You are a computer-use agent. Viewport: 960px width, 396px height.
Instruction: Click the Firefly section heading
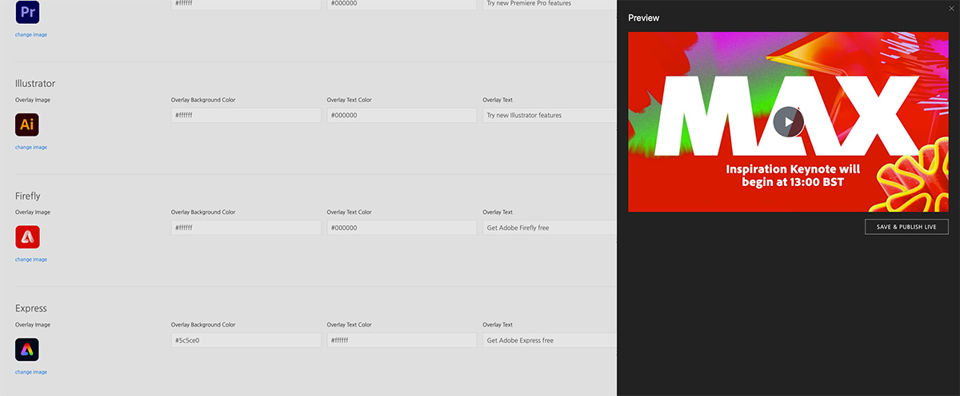[x=28, y=196]
